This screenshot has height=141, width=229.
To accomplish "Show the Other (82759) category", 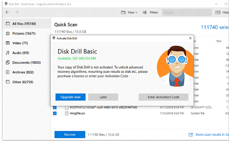I will [x=27, y=82].
